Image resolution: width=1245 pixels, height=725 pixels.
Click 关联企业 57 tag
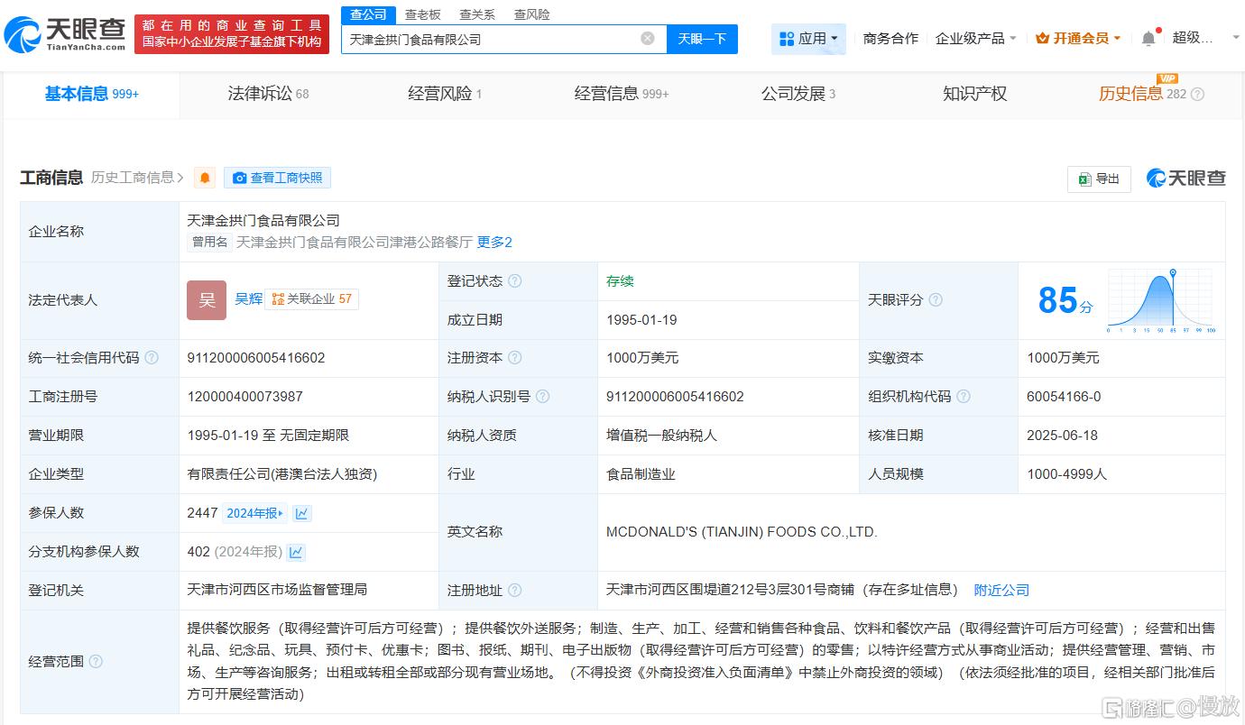[311, 298]
